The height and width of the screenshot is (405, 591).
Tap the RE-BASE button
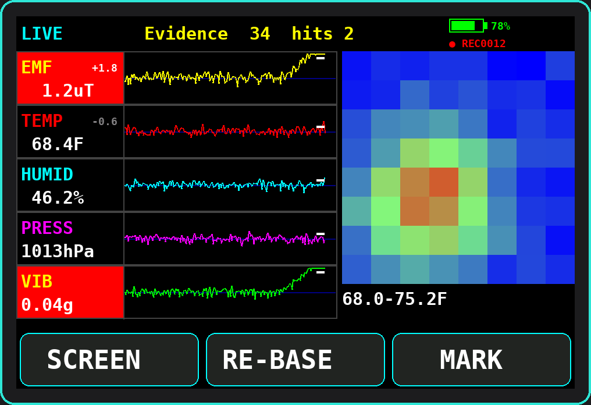tap(295, 360)
